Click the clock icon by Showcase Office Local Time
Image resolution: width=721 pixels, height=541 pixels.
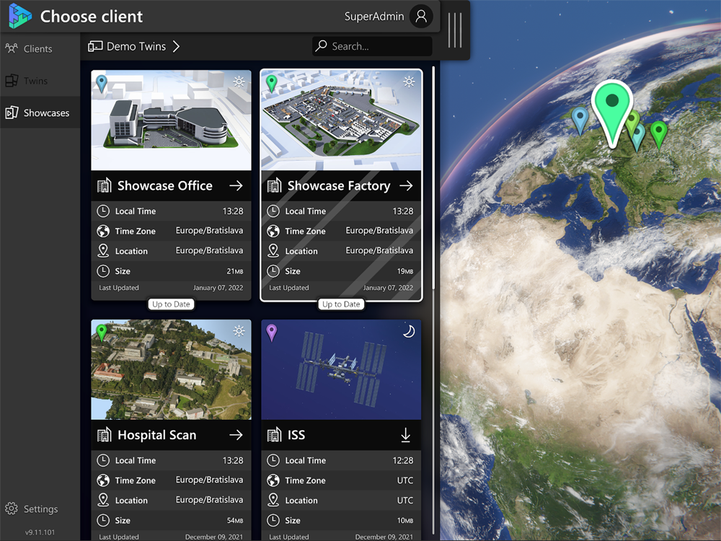point(103,211)
